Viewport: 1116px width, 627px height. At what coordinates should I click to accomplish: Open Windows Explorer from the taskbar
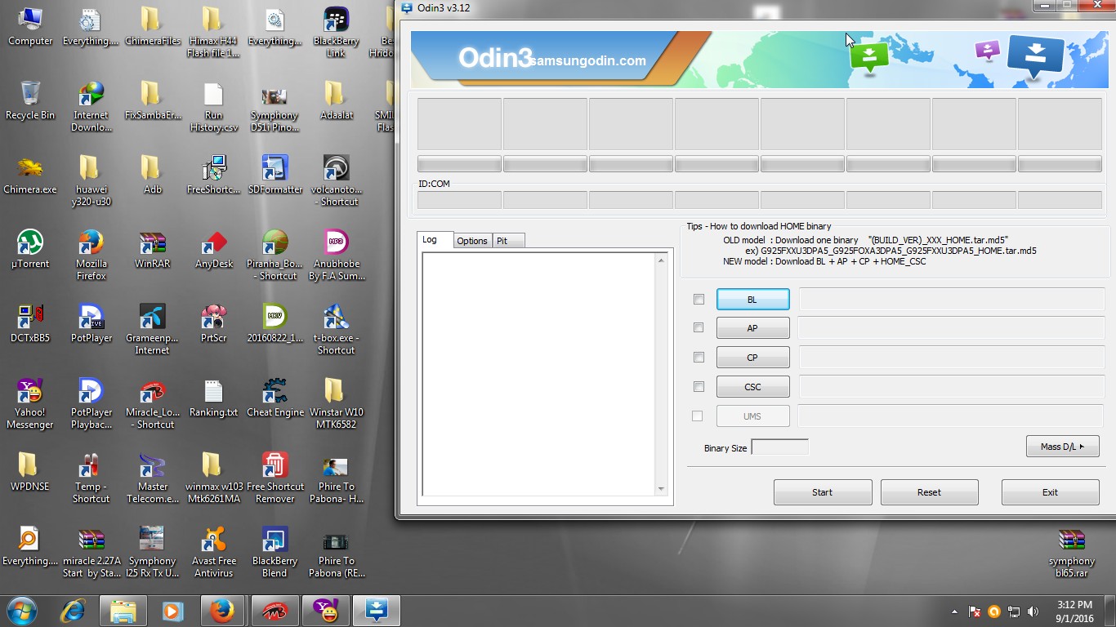click(x=123, y=610)
